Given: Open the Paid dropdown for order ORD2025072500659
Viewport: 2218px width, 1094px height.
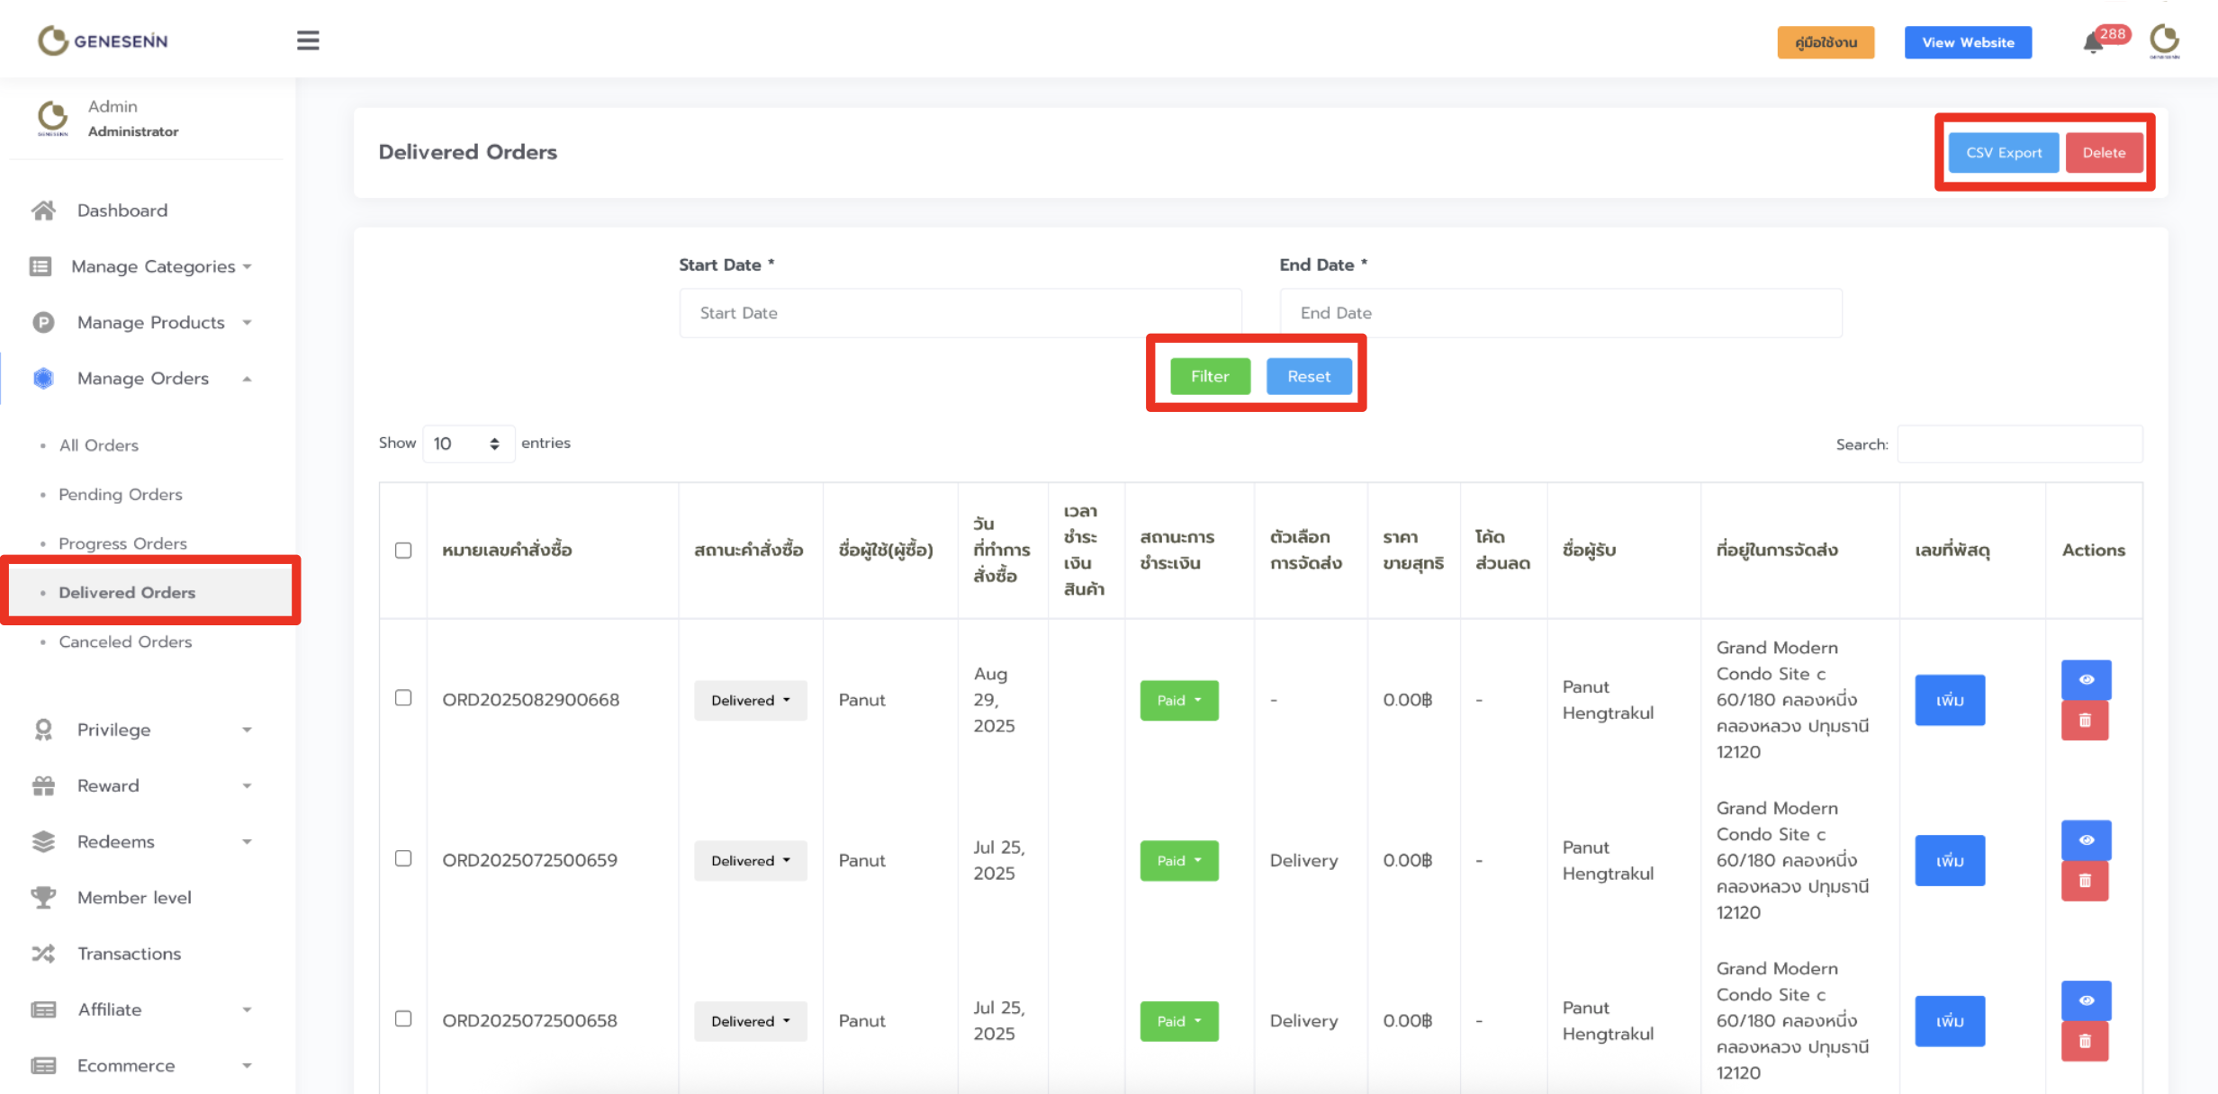Looking at the screenshot, I should [x=1178, y=861].
